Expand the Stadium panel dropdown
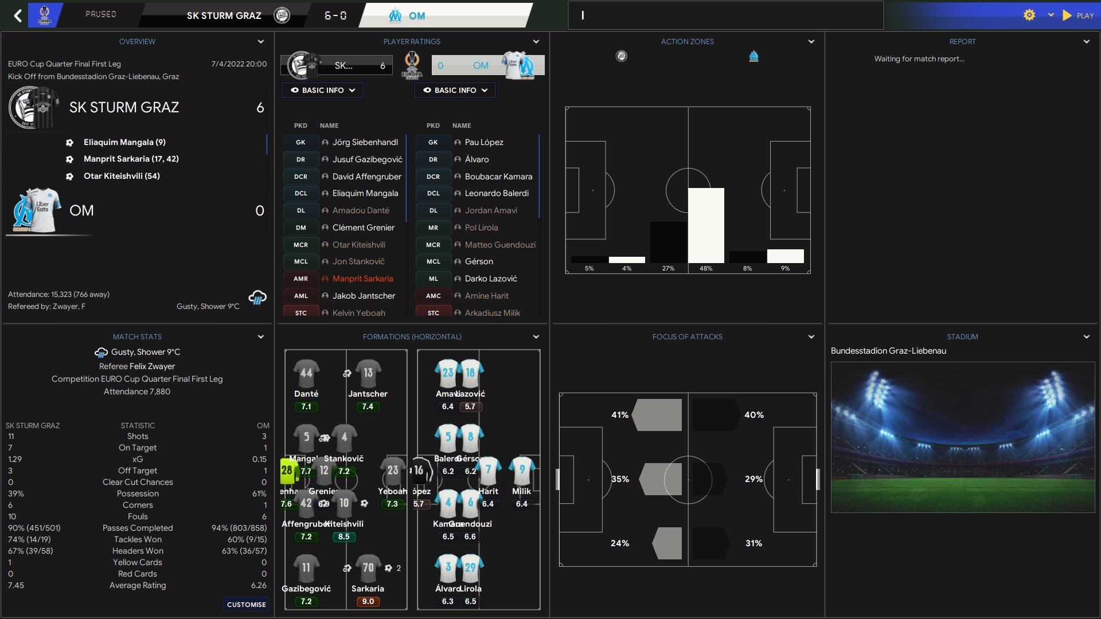The height and width of the screenshot is (619, 1101). pyautogui.click(x=1087, y=336)
